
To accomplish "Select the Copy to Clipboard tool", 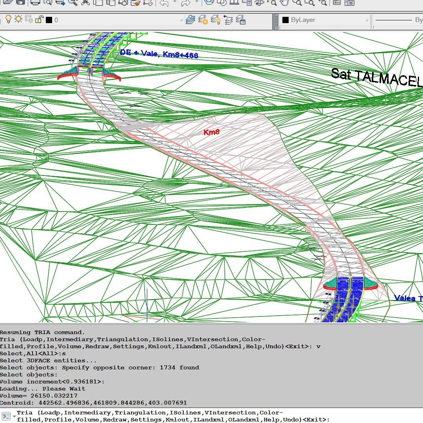I will click(98, 3).
